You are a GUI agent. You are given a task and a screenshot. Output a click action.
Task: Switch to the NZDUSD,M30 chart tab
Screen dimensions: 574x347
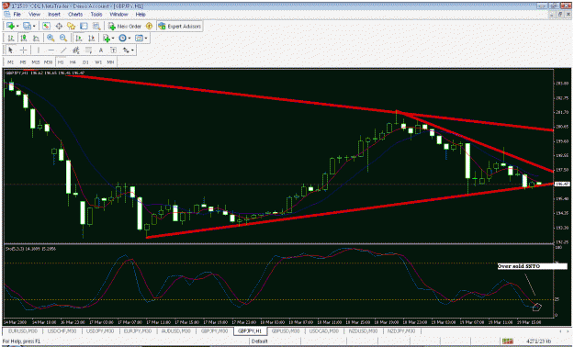[363, 331]
